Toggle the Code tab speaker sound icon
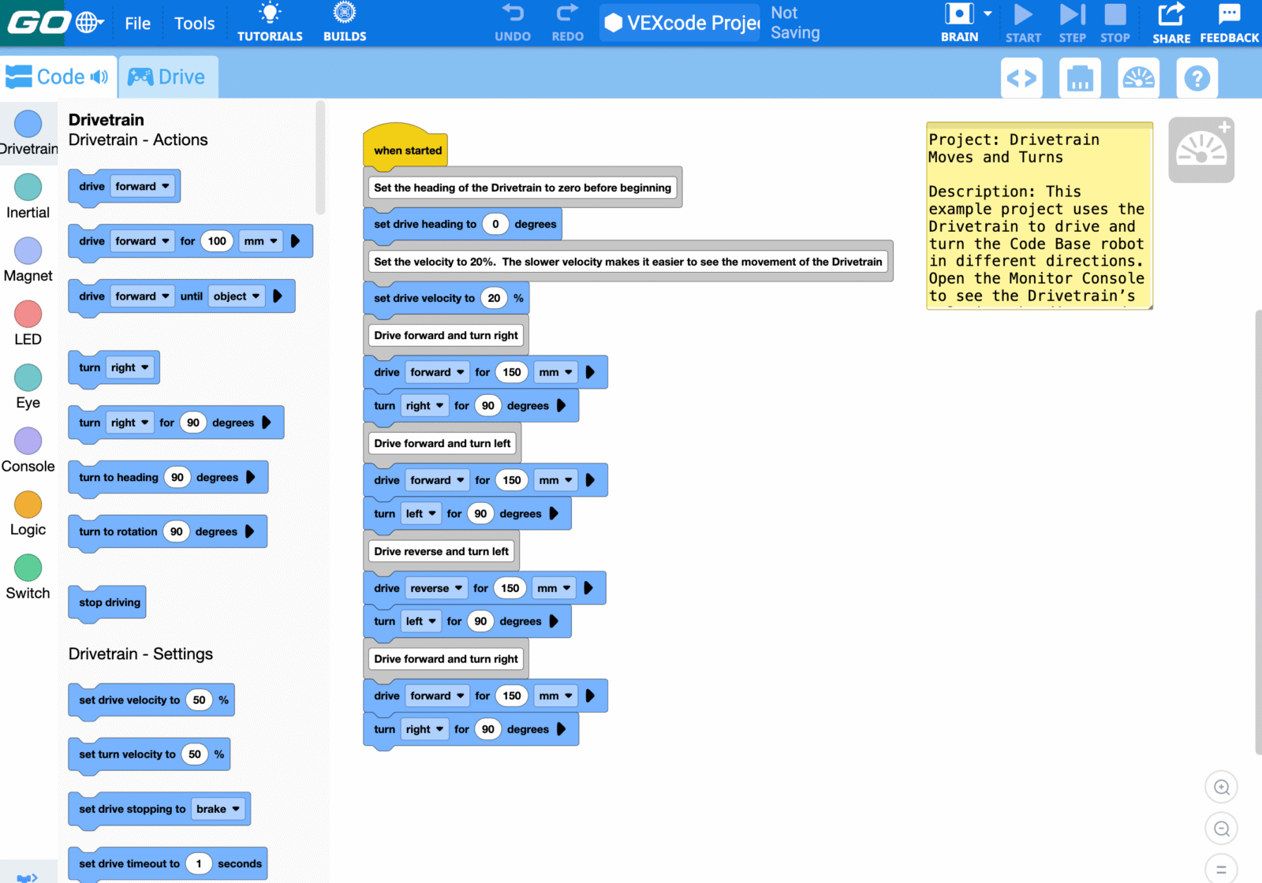This screenshot has height=883, width=1262. pyautogui.click(x=99, y=76)
